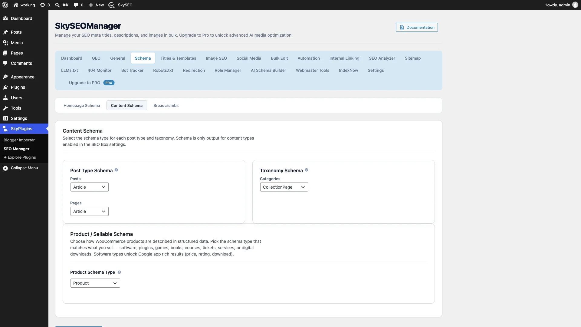Select the Breadcrumbs sub-tab
The width and height of the screenshot is (581, 327).
click(166, 105)
